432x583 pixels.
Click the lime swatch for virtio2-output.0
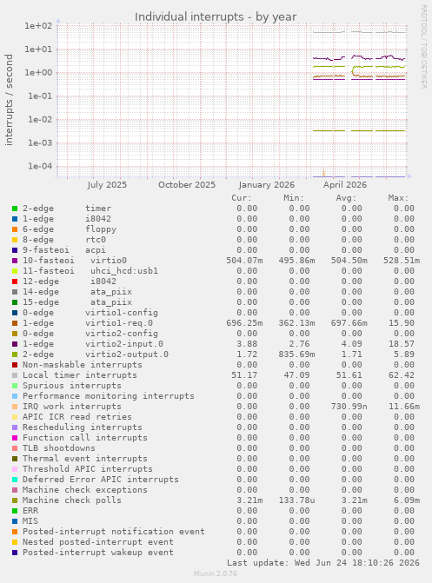tap(15, 354)
